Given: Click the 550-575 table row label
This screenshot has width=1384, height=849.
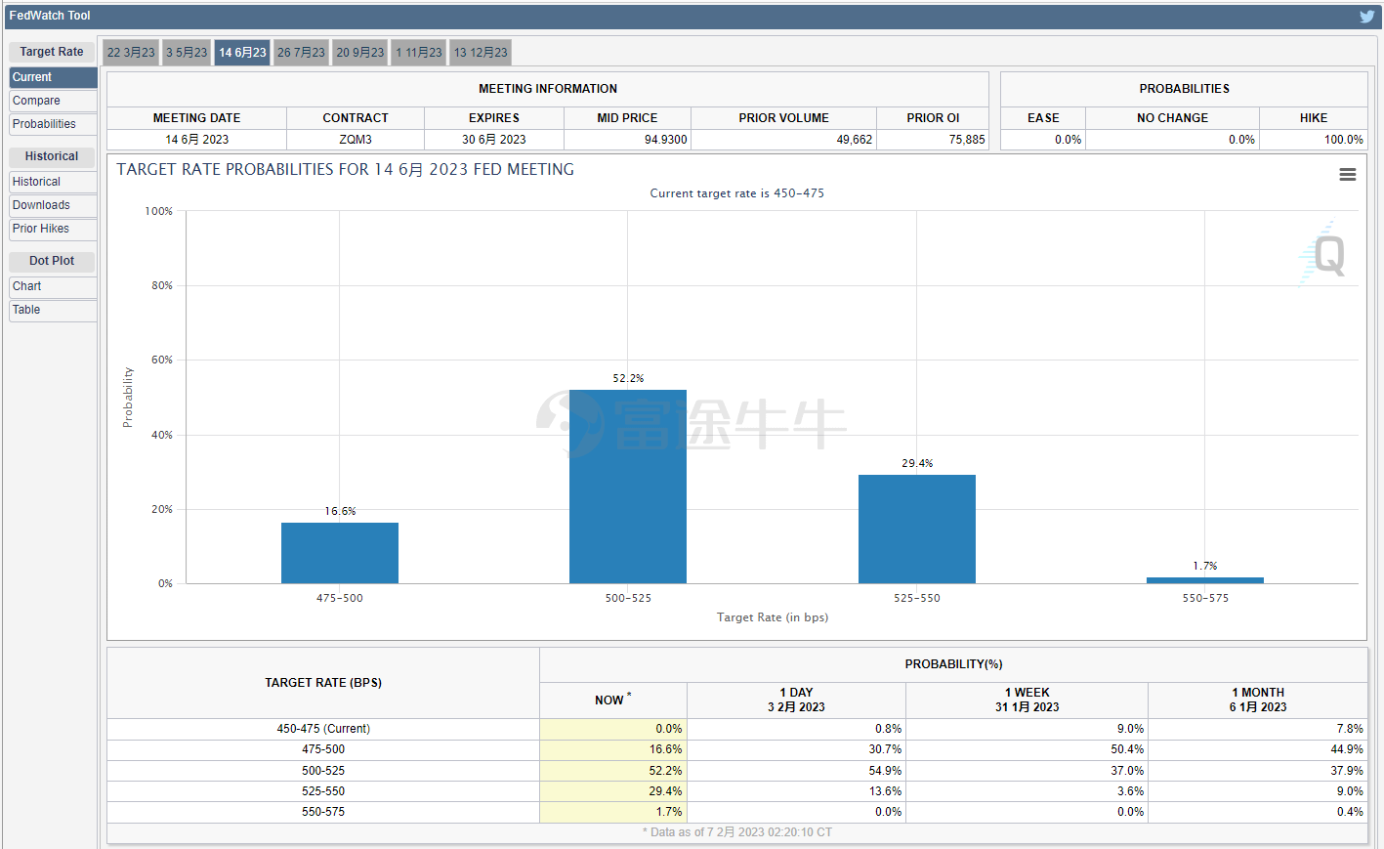Looking at the screenshot, I should [323, 812].
